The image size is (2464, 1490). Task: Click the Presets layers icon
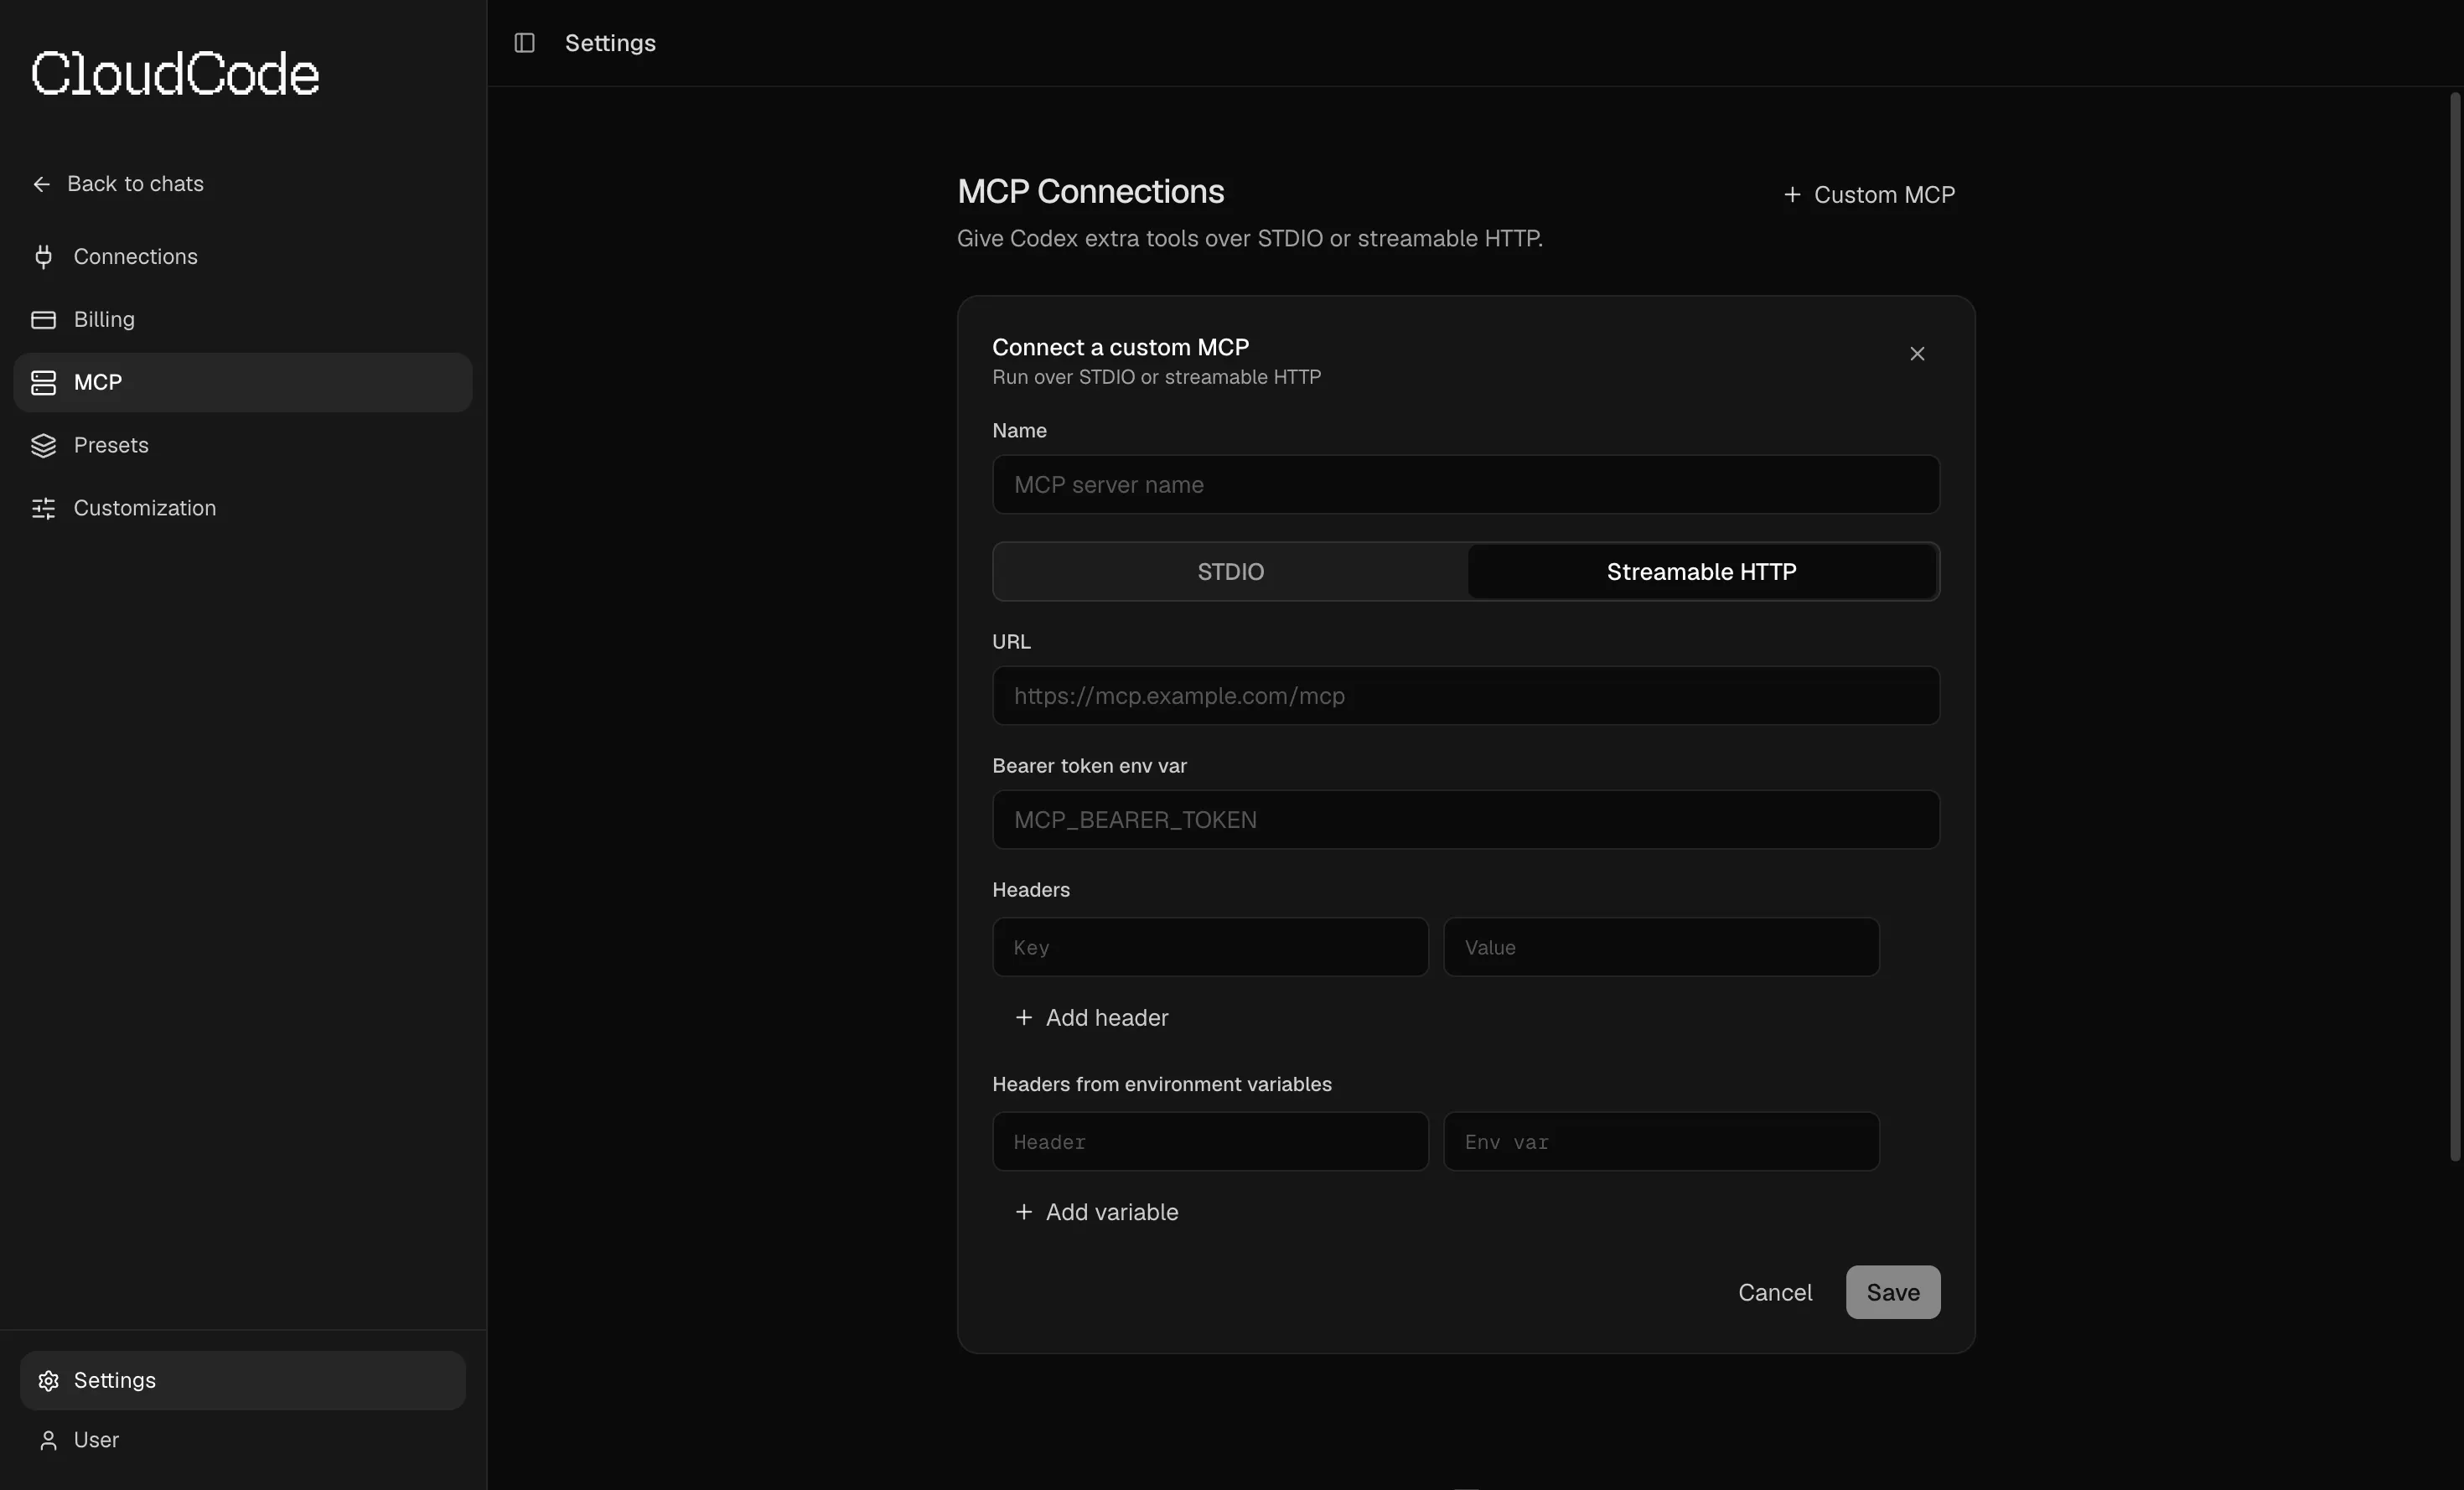(x=43, y=446)
